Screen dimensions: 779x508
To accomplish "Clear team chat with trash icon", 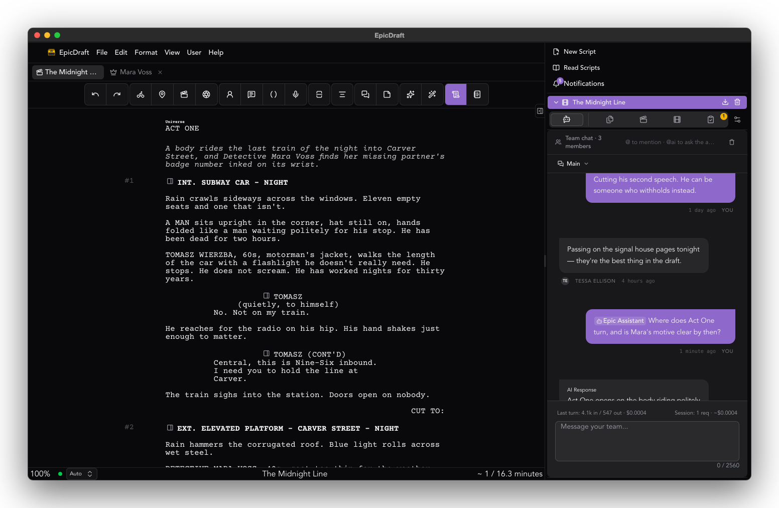I will [732, 142].
